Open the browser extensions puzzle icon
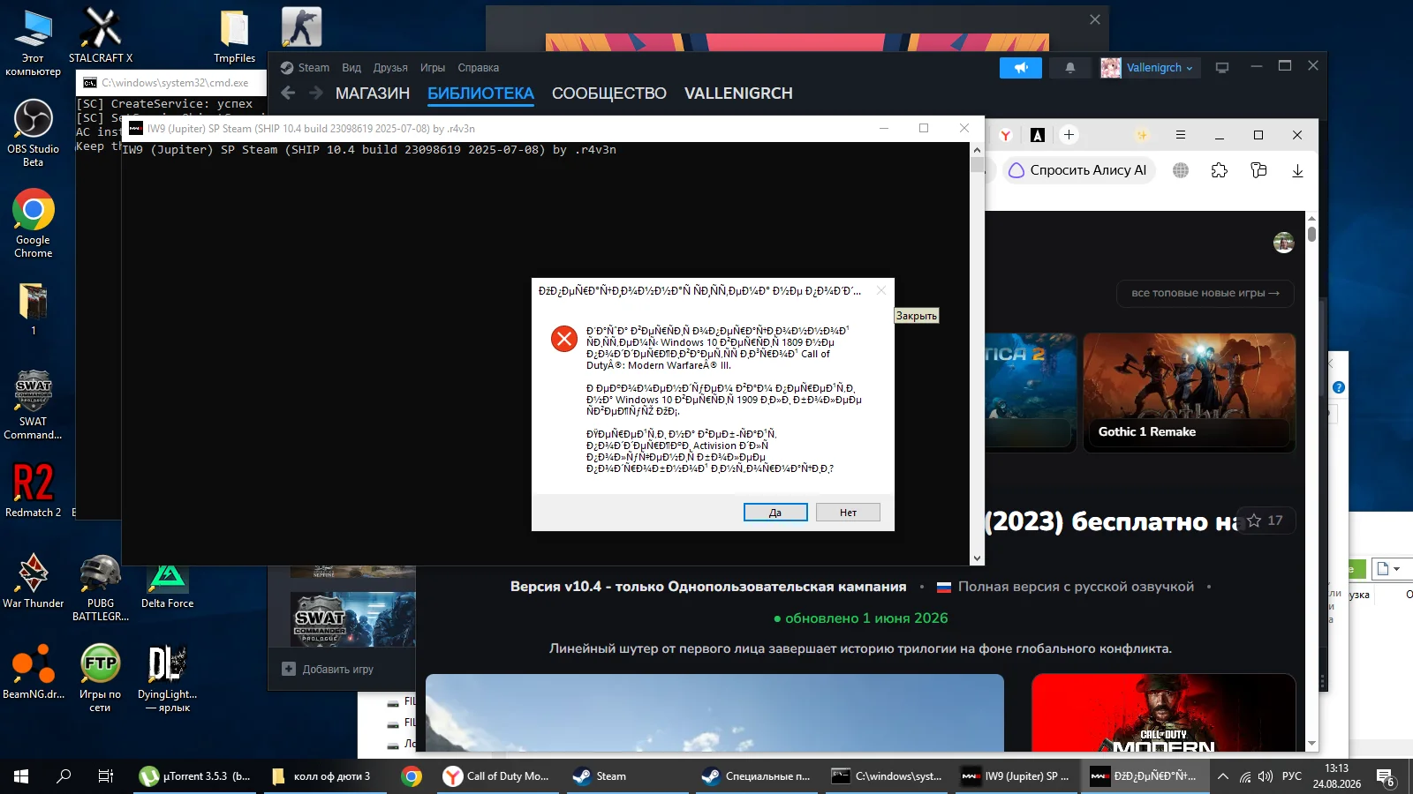This screenshot has height=794, width=1413. [1220, 170]
